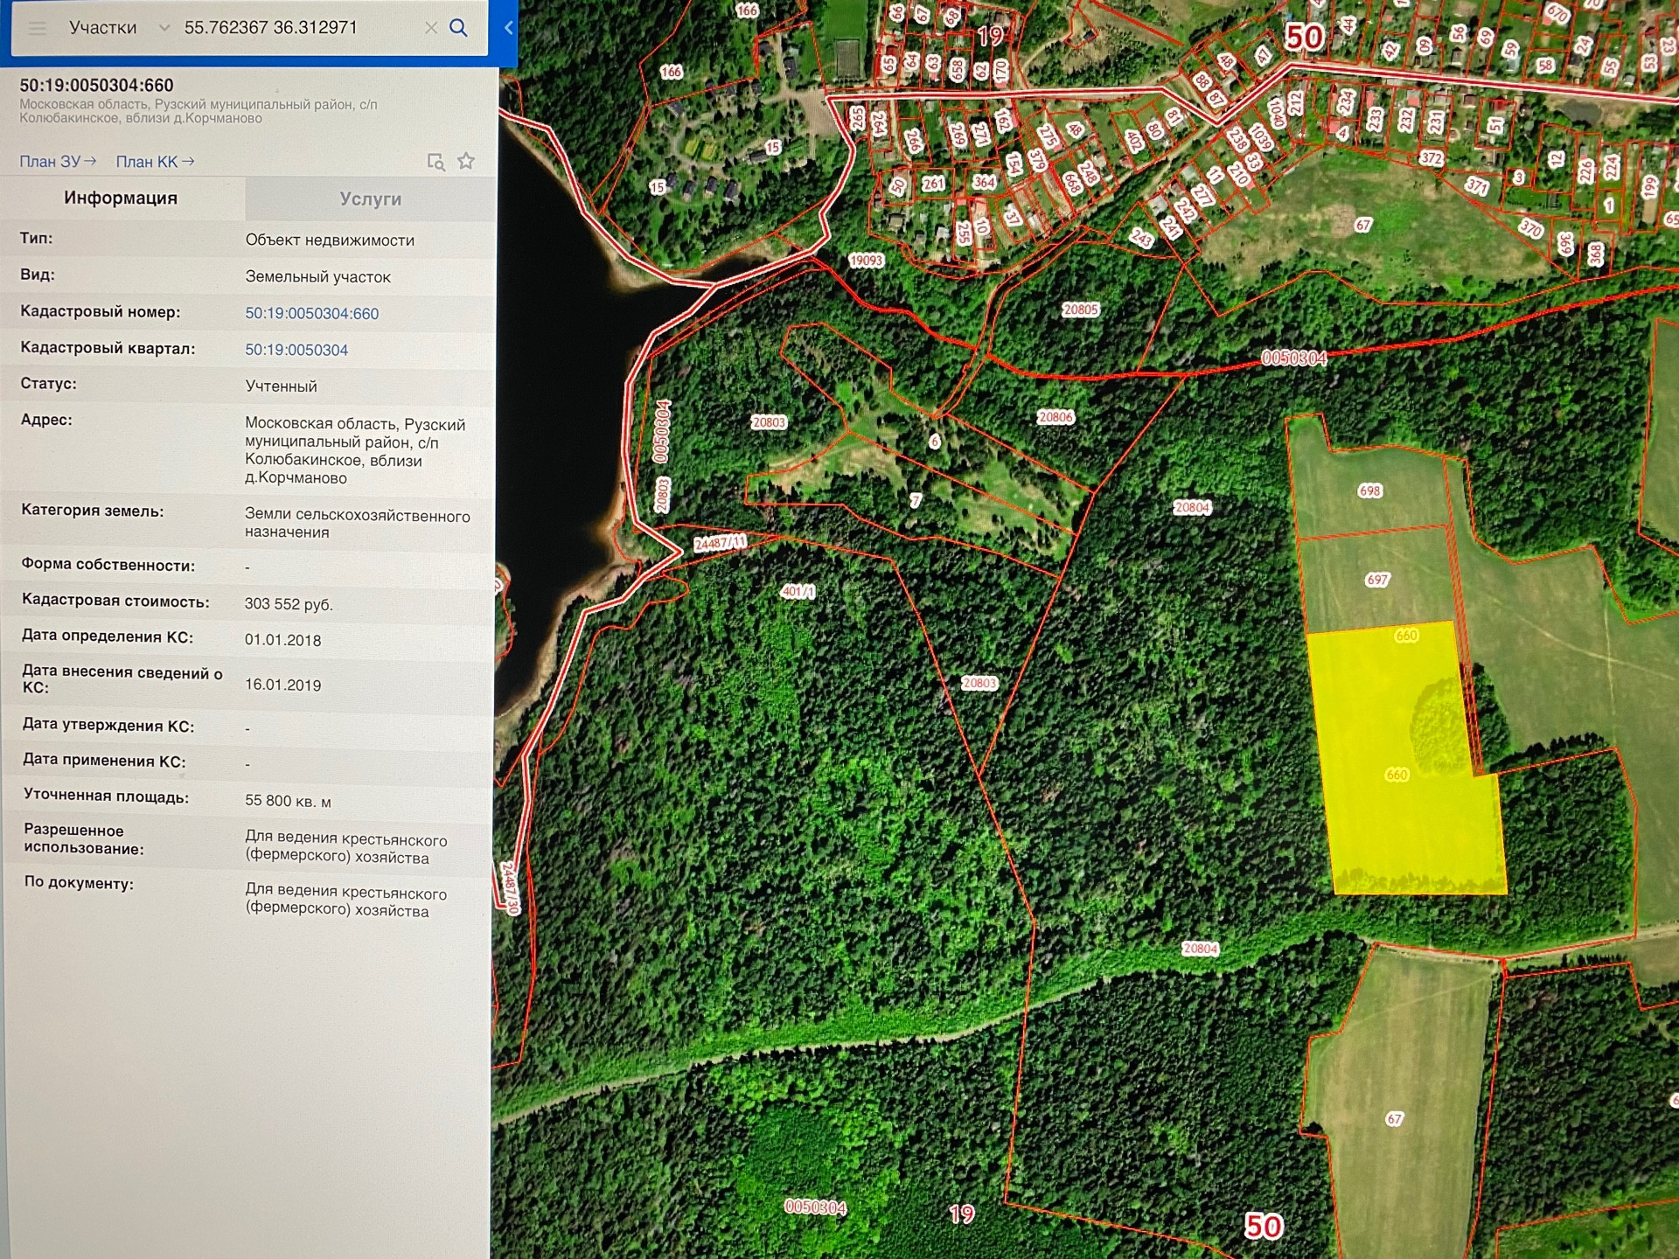The height and width of the screenshot is (1259, 1679).
Task: Add parcel to favorites with star
Action: point(466,161)
